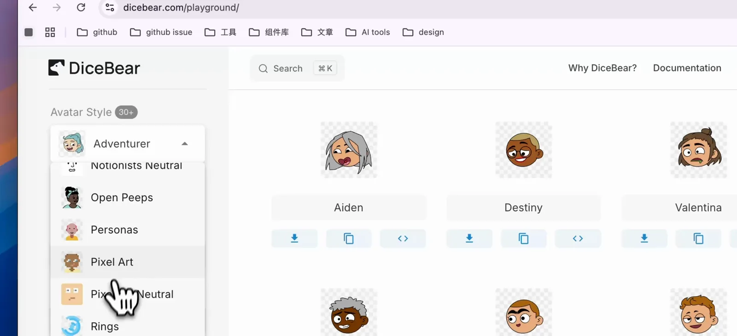Open the 组件库 bookmark folder
The height and width of the screenshot is (336, 737).
click(269, 32)
